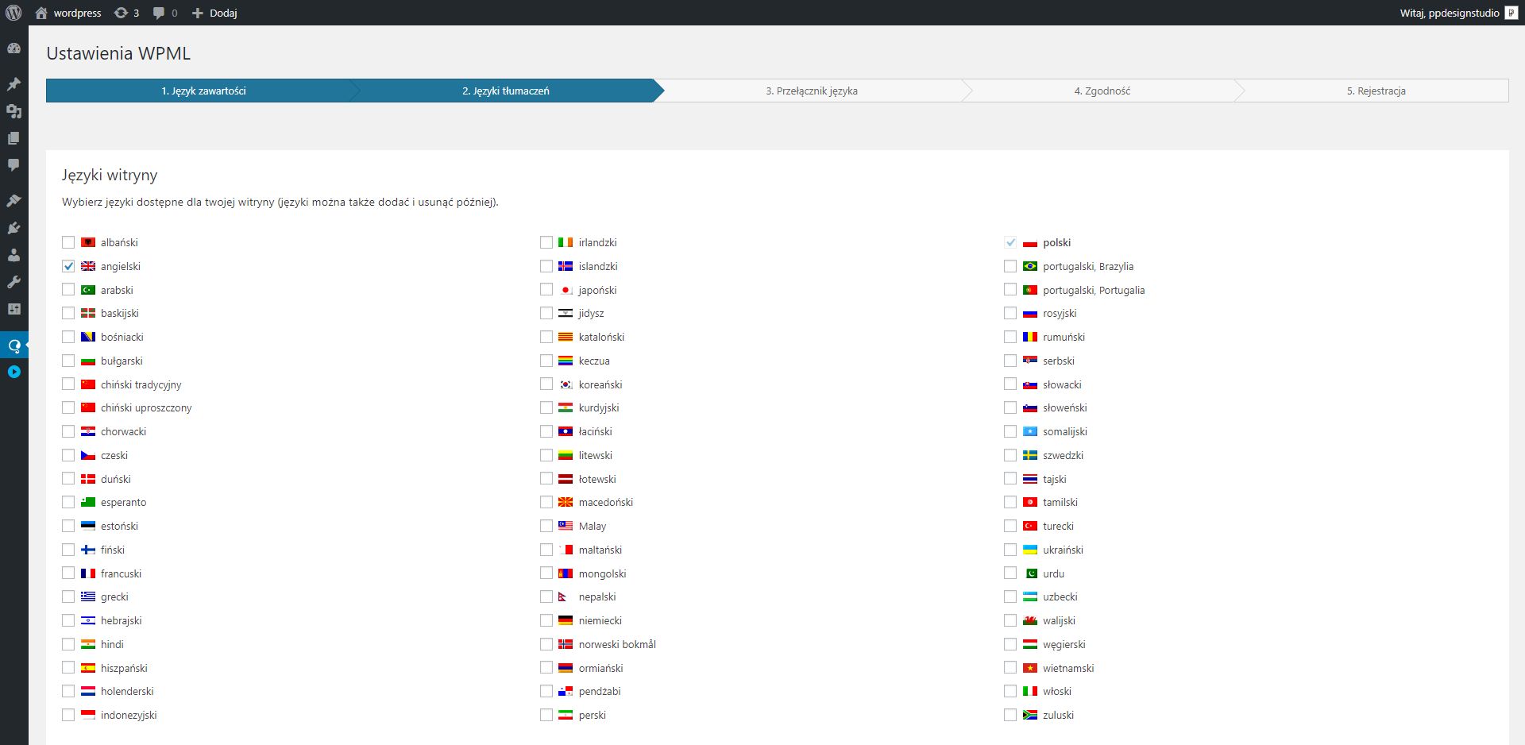Click the user avatar in admin bar
Image resolution: width=1525 pixels, height=745 pixels.
(x=1511, y=13)
